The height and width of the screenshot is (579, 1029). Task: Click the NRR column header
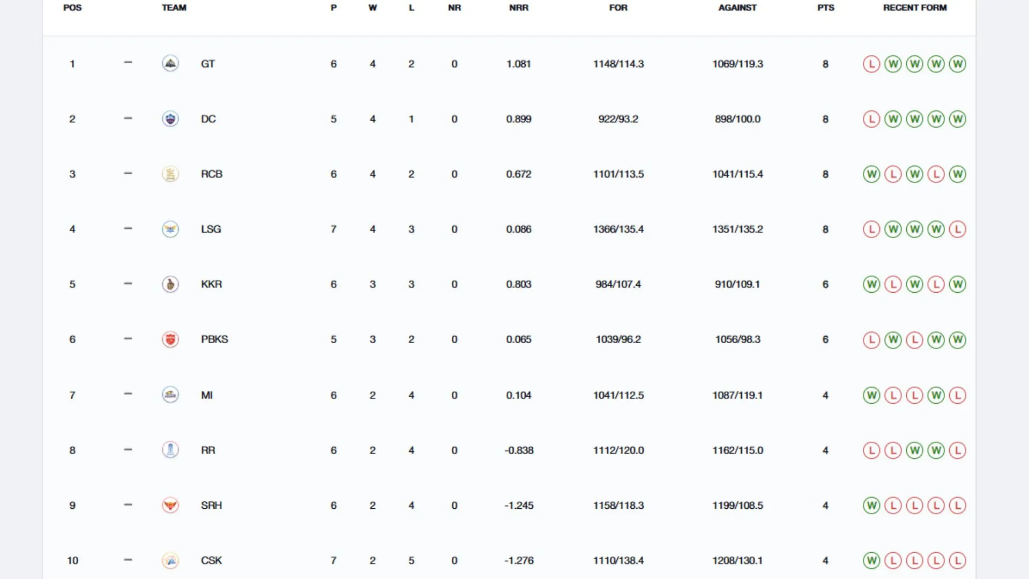pos(519,8)
